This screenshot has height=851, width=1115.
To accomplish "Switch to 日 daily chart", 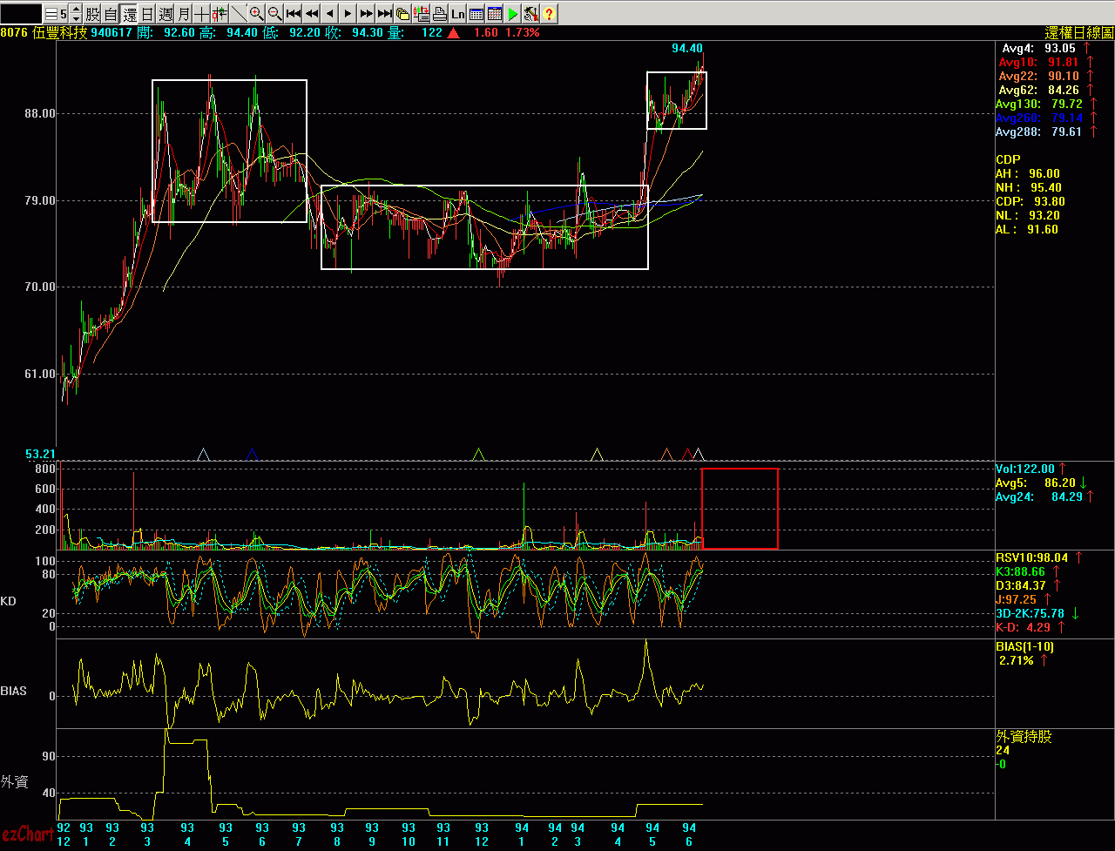I will click(x=147, y=14).
